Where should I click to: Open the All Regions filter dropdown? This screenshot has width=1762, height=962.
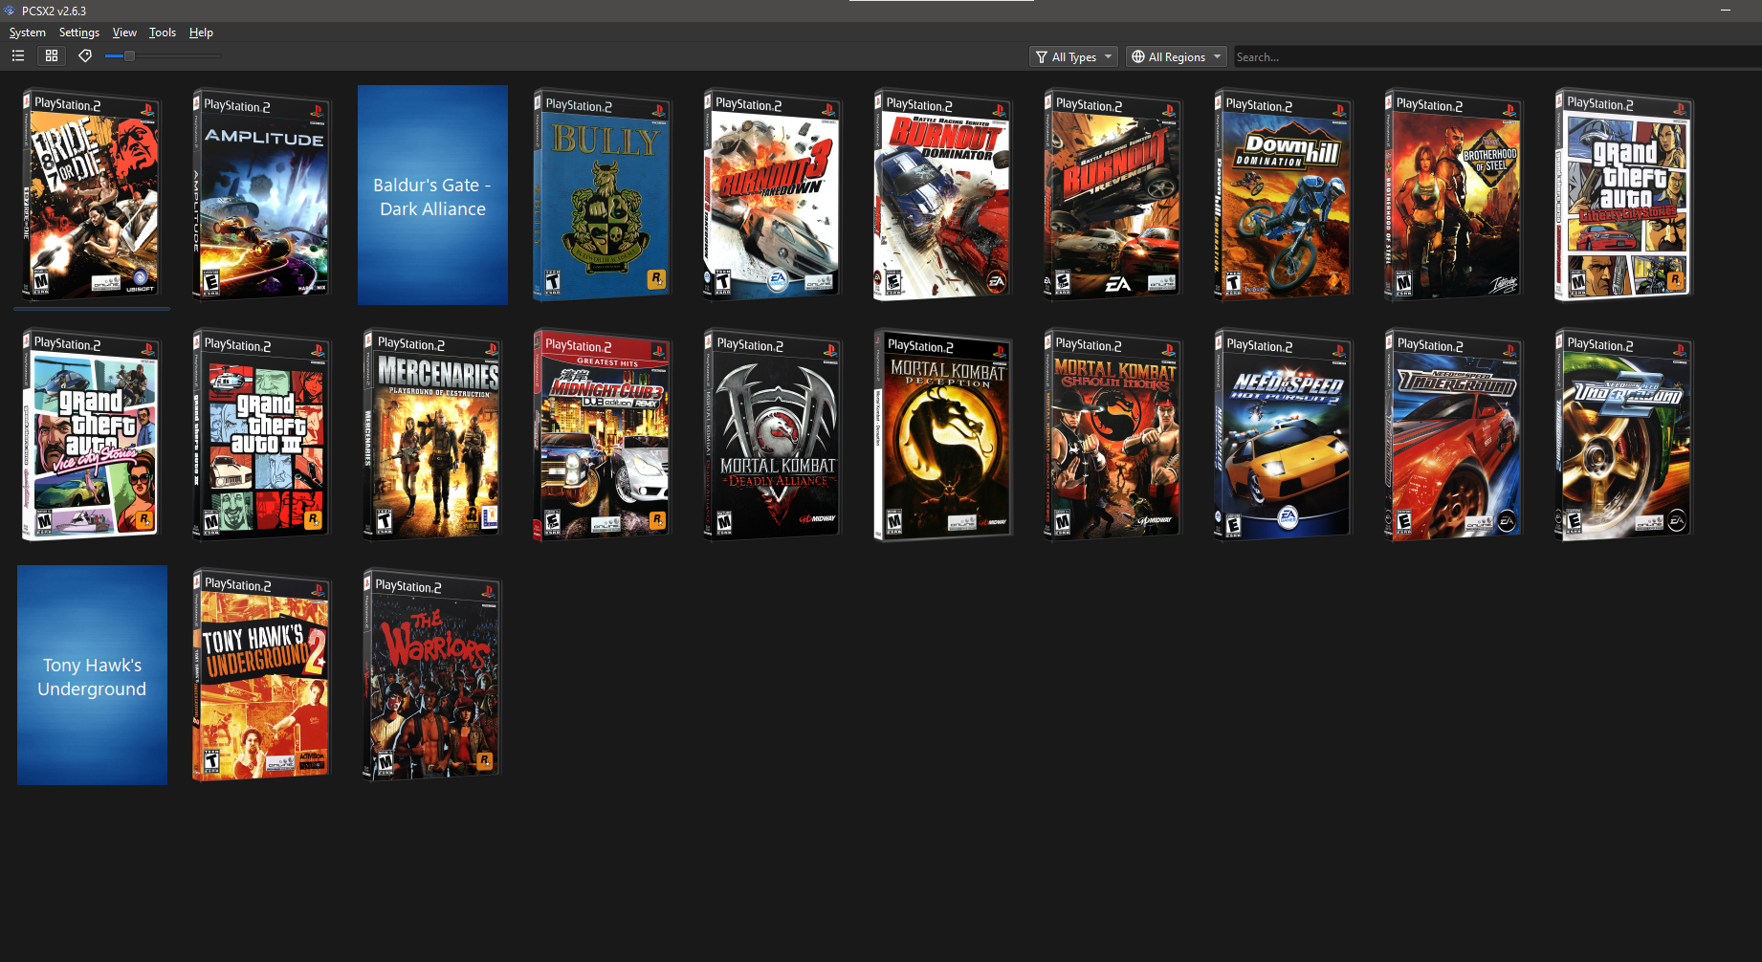point(1176,56)
